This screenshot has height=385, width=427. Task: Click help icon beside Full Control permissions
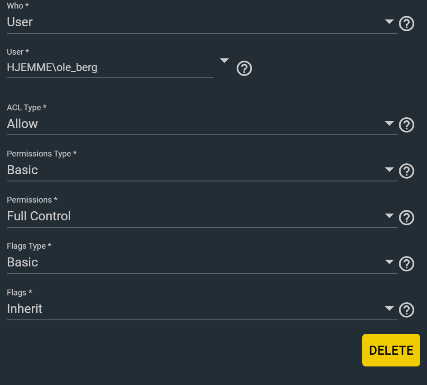point(406,218)
